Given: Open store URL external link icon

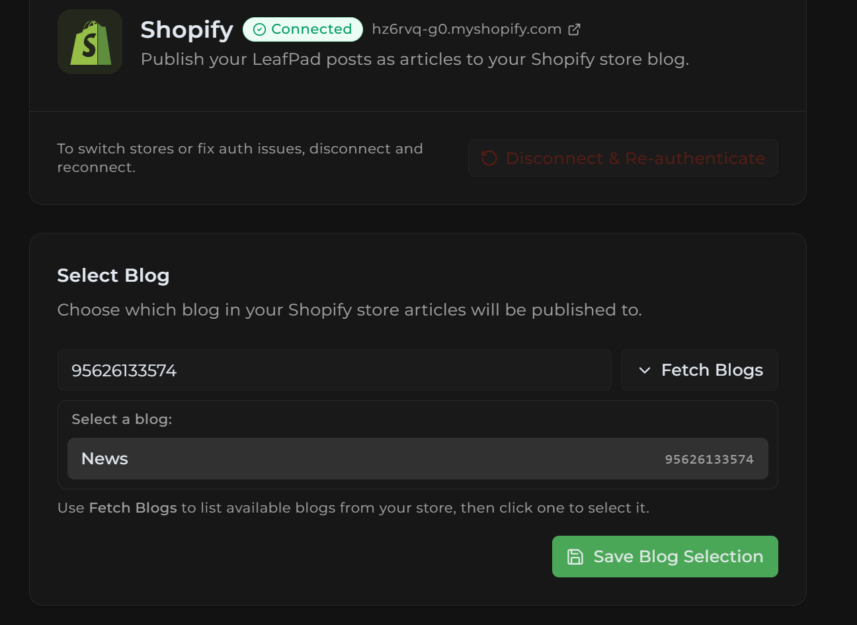Looking at the screenshot, I should click(575, 29).
